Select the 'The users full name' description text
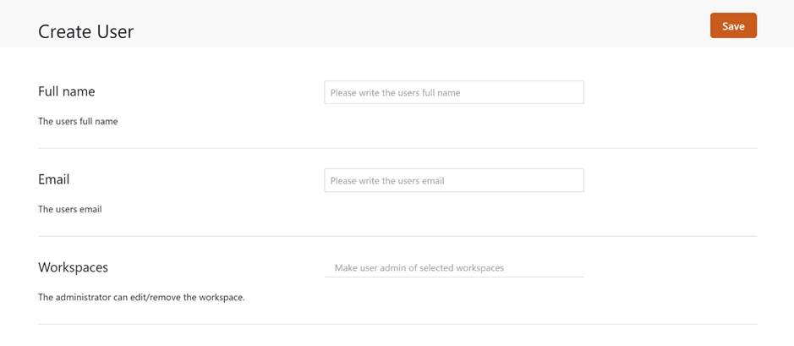This screenshot has height=346, width=794. tap(78, 122)
